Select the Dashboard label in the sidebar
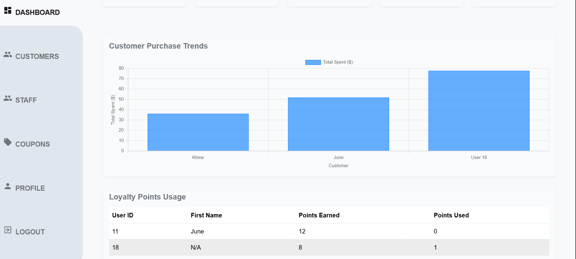 click(x=37, y=12)
